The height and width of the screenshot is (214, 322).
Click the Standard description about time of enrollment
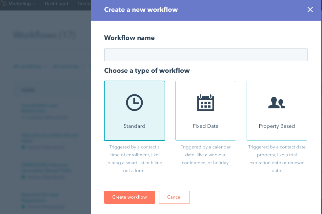tap(134, 159)
